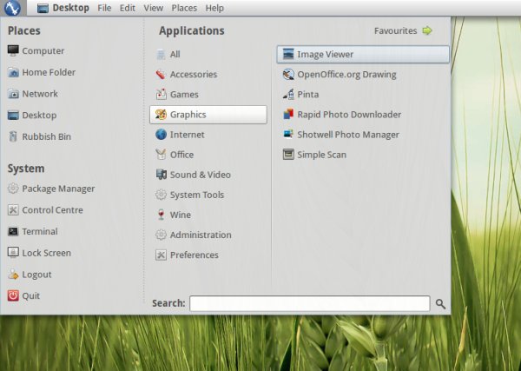The width and height of the screenshot is (521, 371).
Task: Open the File menu
Action: (104, 8)
